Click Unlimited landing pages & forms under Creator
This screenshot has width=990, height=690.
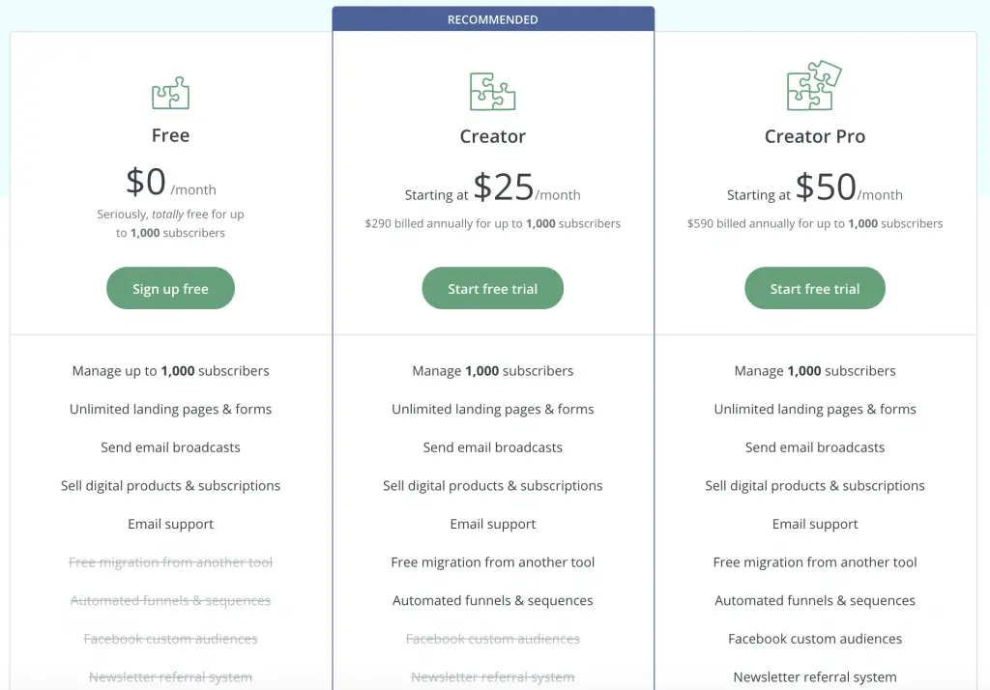(x=493, y=408)
